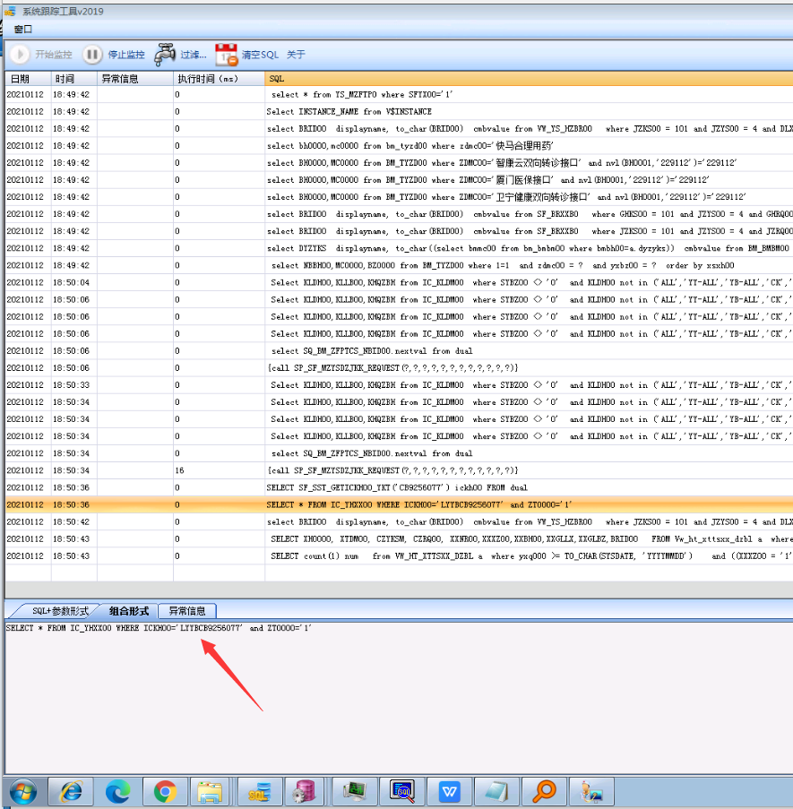
Task: Open the orange magnifier search taskbar icon
Action: 544,791
